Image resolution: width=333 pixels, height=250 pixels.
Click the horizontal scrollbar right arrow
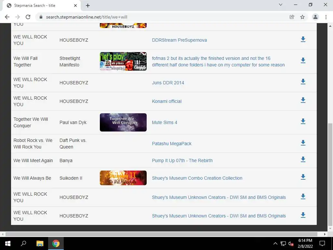325,234
